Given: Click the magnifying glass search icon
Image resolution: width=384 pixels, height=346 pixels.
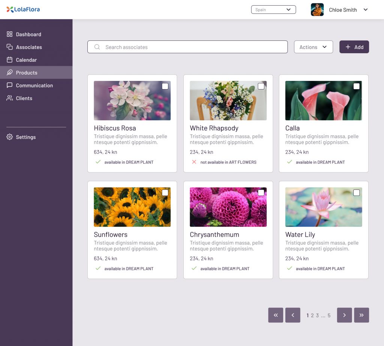Looking at the screenshot, I should [x=97, y=47].
